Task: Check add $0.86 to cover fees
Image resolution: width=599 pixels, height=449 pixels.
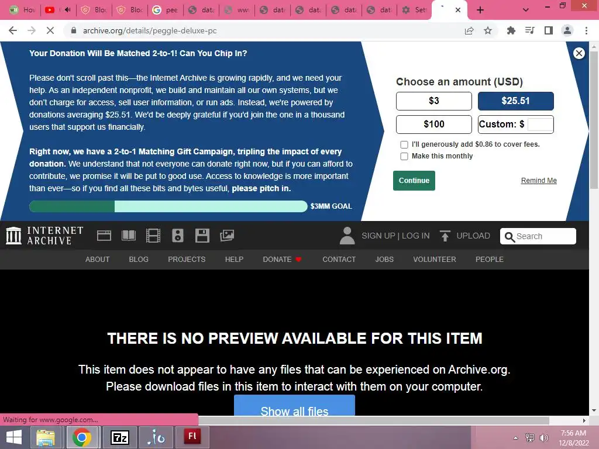Action: [x=404, y=144]
